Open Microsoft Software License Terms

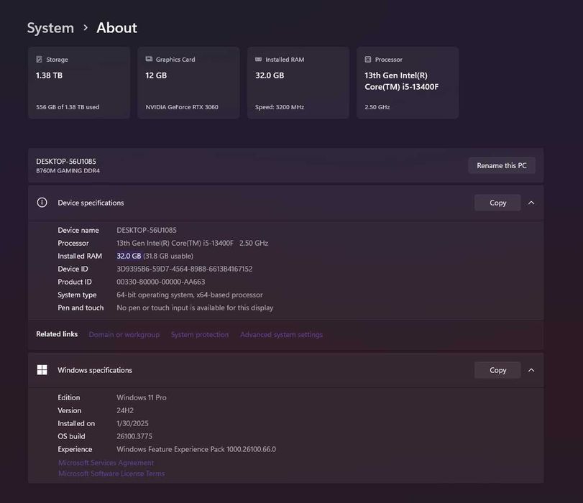click(x=111, y=474)
